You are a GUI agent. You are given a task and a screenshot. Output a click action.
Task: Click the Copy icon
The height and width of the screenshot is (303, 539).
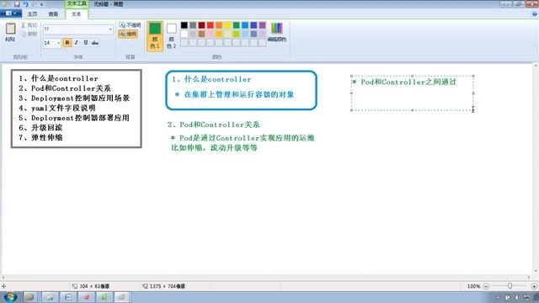click(24, 34)
